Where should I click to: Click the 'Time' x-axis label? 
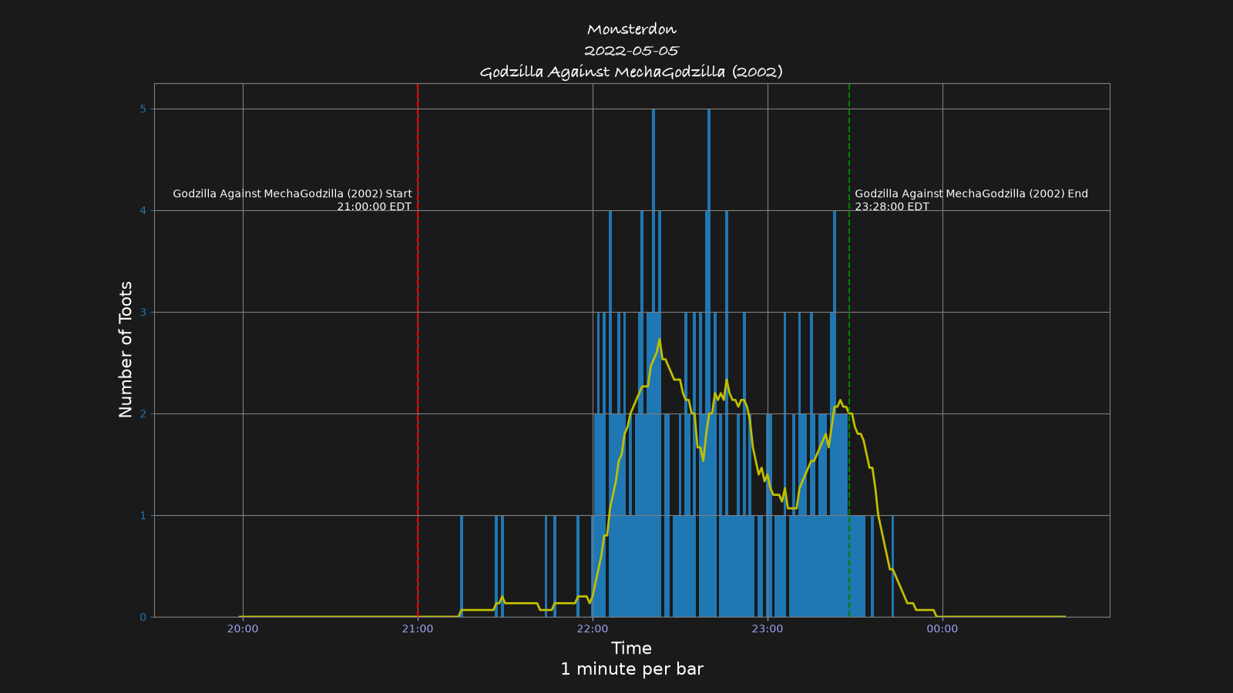click(x=631, y=648)
